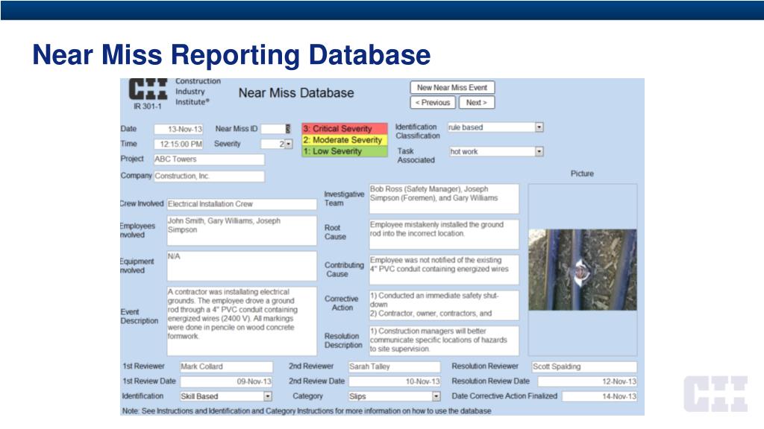Viewport: 764px width, 429px height.
Task: Select the red Critical Severity legend
Action: click(x=345, y=129)
